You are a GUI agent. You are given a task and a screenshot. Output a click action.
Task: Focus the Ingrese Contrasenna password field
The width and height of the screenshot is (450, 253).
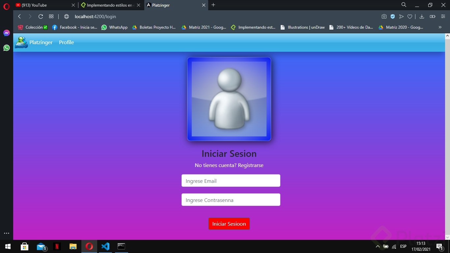(x=231, y=200)
